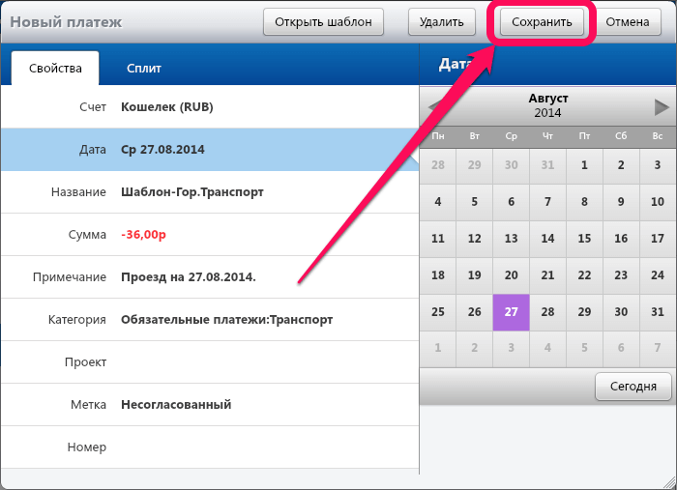Screen dimensions: 677x490
Task: Select greyed July 31 in first row
Action: point(547,165)
